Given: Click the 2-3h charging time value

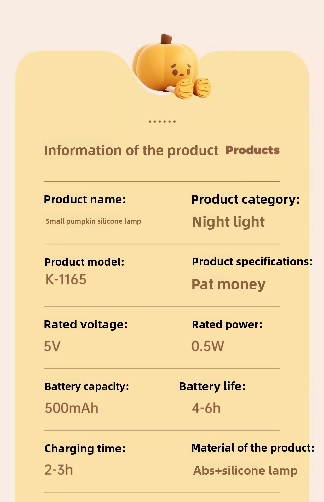Looking at the screenshot, I should (x=59, y=470).
